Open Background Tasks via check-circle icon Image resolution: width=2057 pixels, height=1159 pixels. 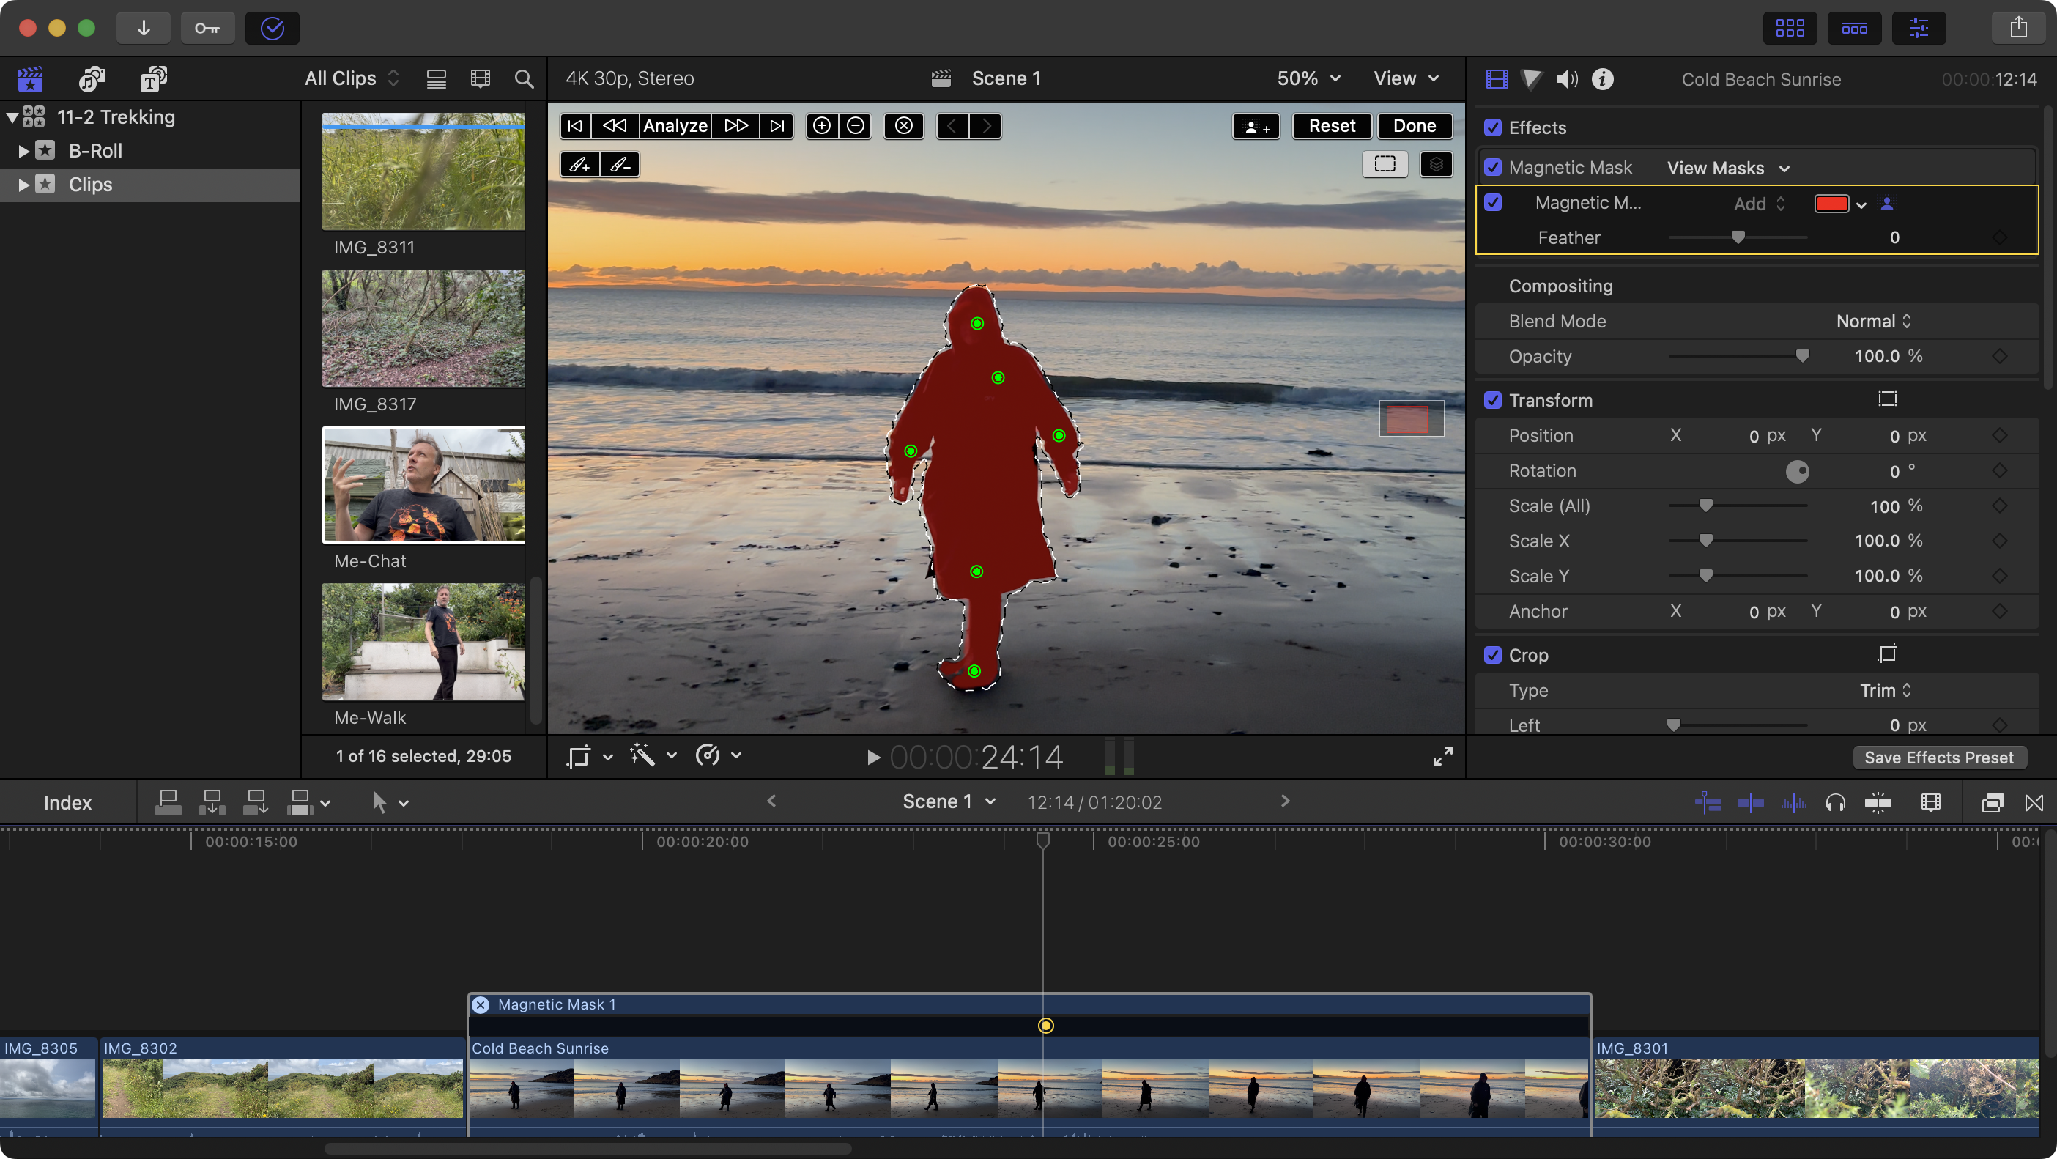pos(272,28)
